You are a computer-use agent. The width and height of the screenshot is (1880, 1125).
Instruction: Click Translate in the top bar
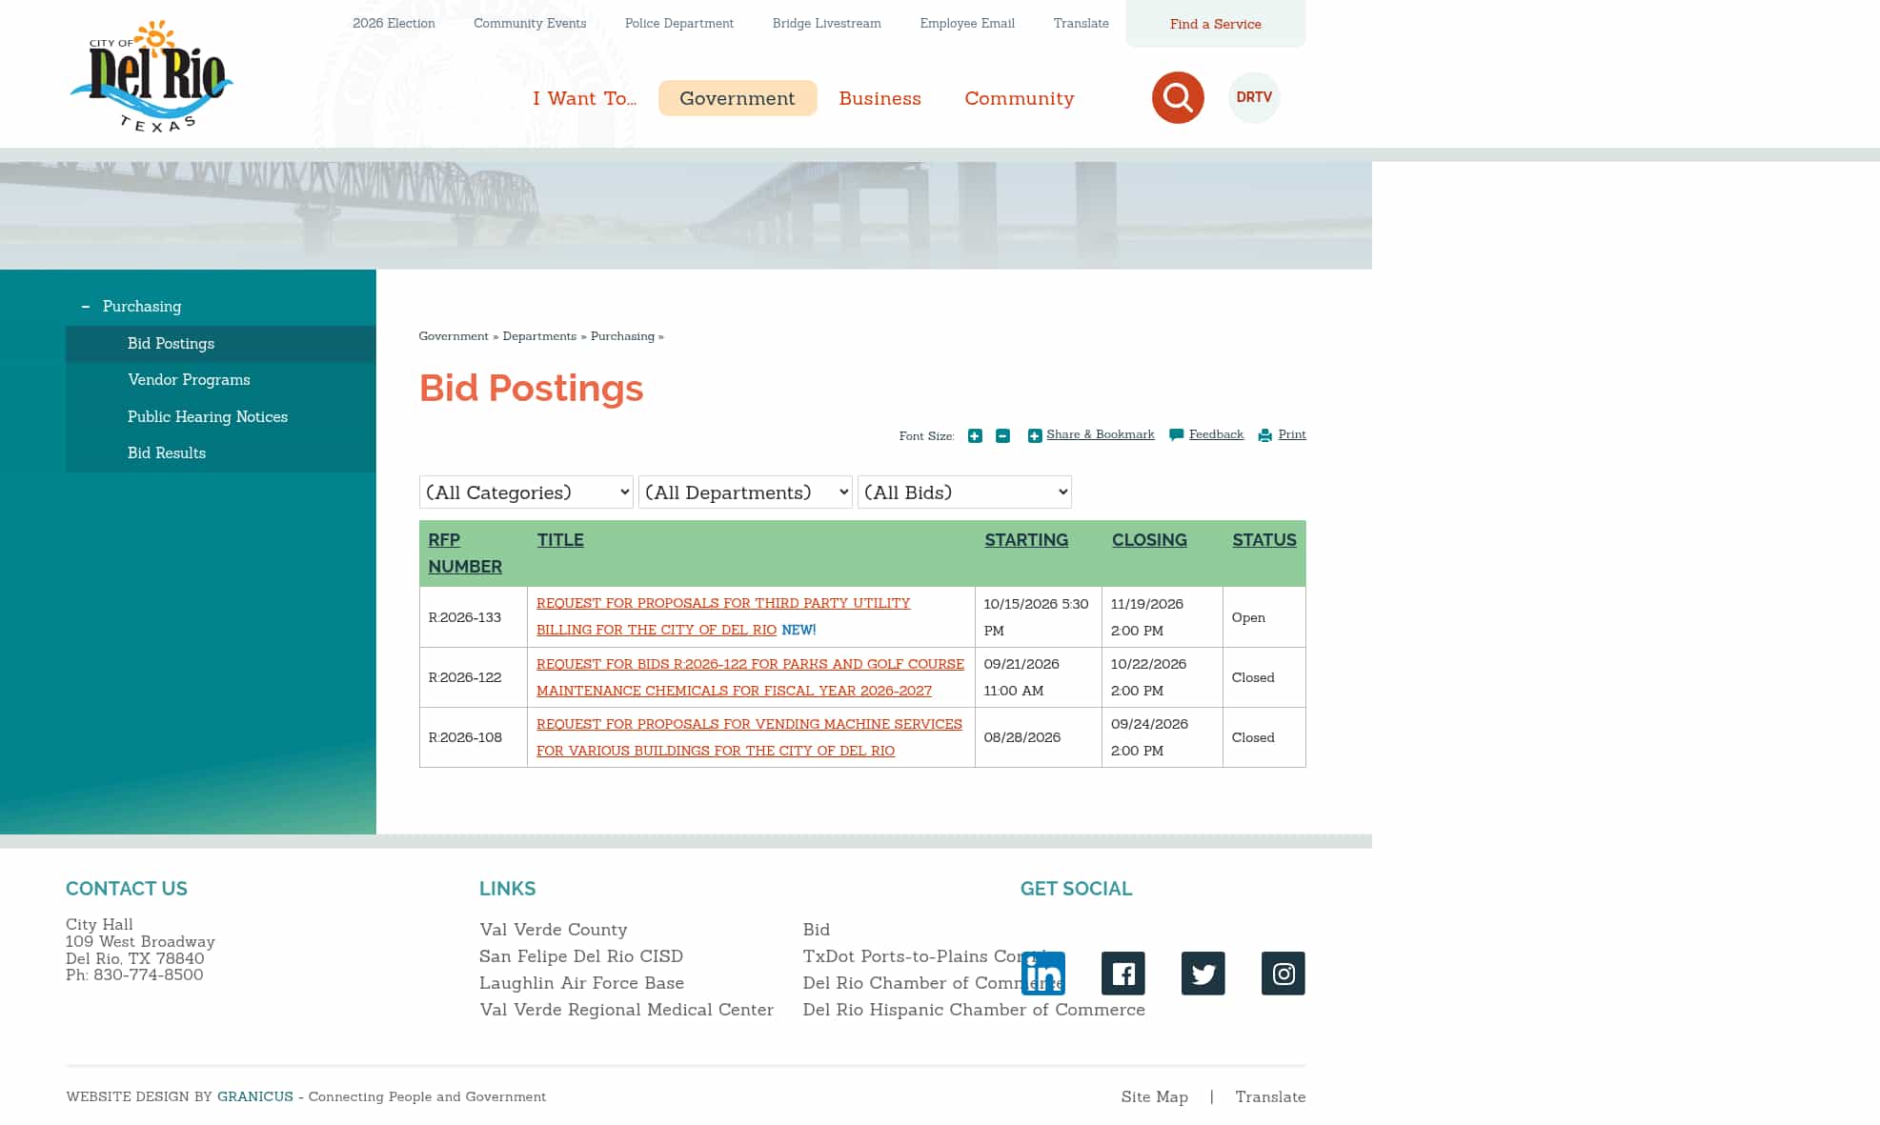point(1081,23)
